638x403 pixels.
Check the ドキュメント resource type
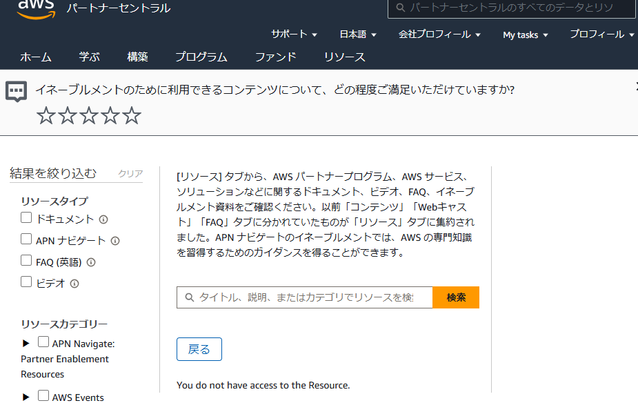pos(26,217)
